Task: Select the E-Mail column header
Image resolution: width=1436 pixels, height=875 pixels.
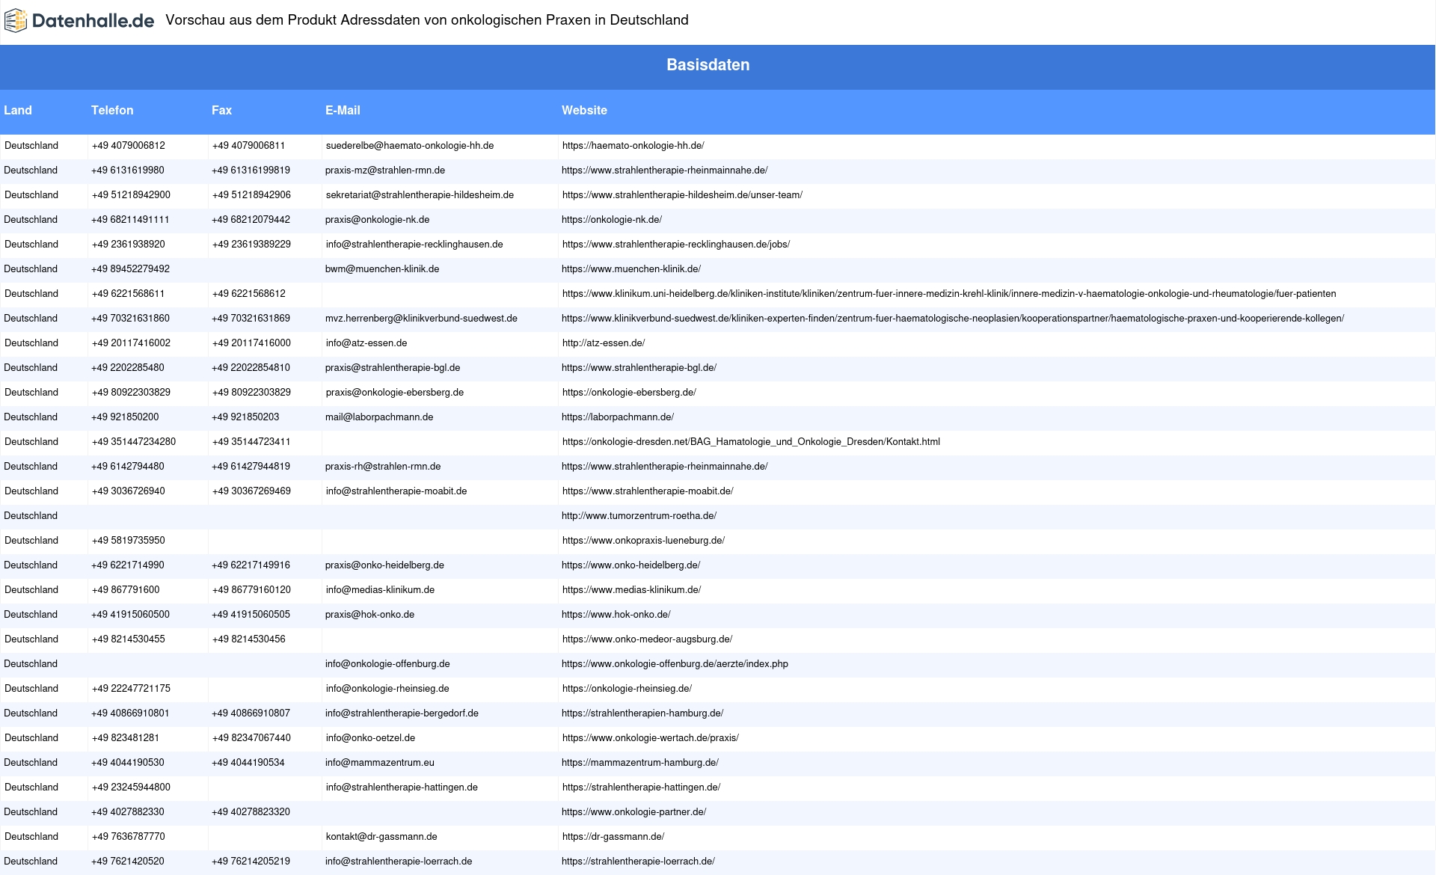Action: [343, 110]
